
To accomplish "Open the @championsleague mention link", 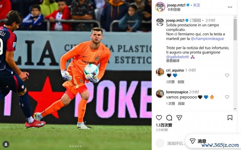I will (207, 39).
